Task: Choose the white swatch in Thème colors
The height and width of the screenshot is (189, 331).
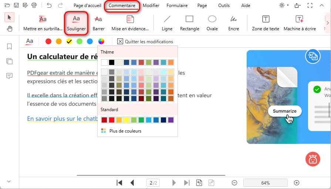Action: (104, 62)
